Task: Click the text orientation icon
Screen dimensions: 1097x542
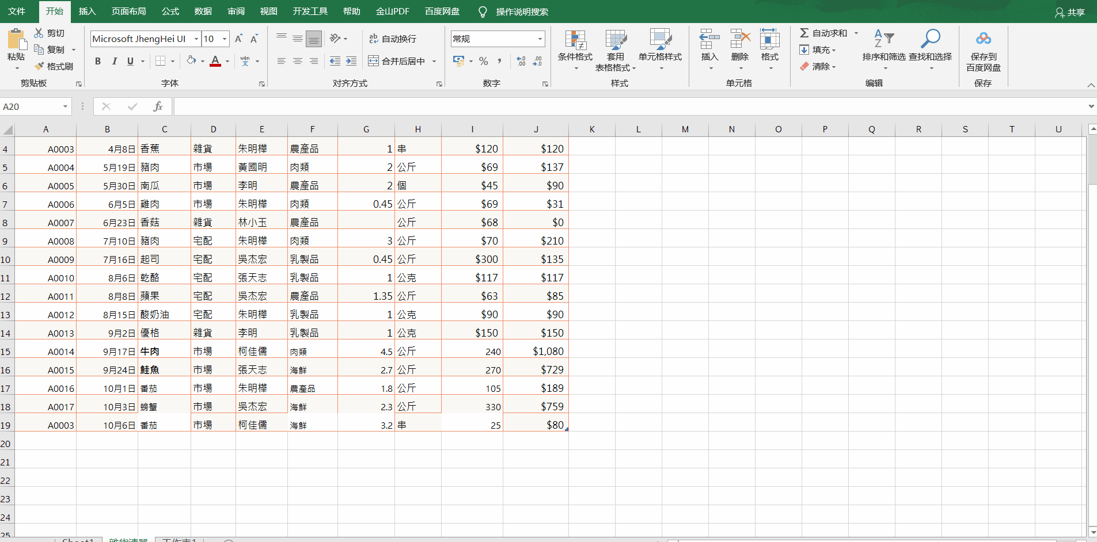Action: coord(335,39)
